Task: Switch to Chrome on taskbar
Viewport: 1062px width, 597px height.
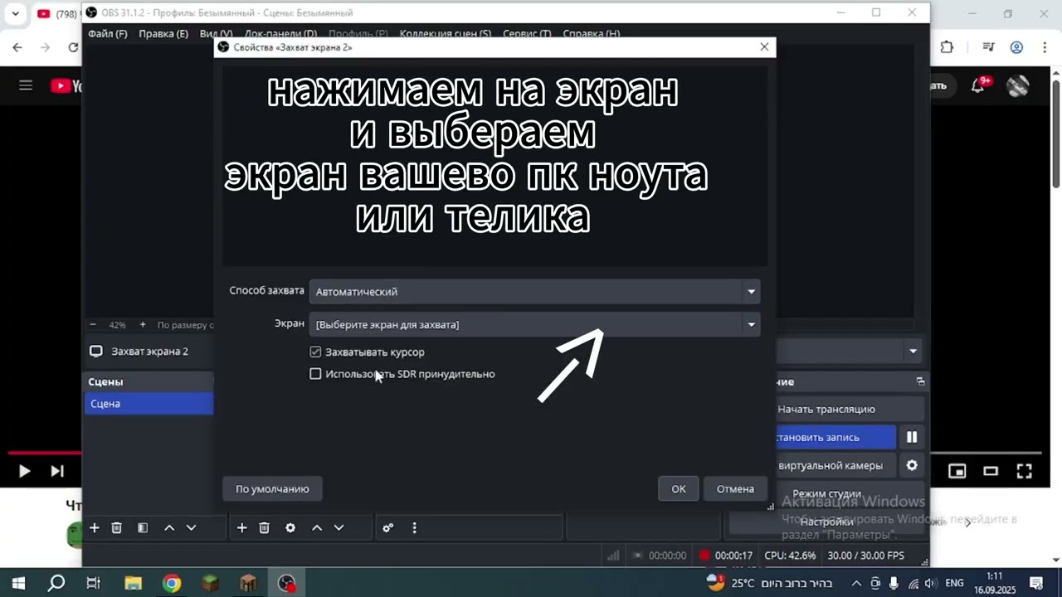Action: pyautogui.click(x=171, y=583)
